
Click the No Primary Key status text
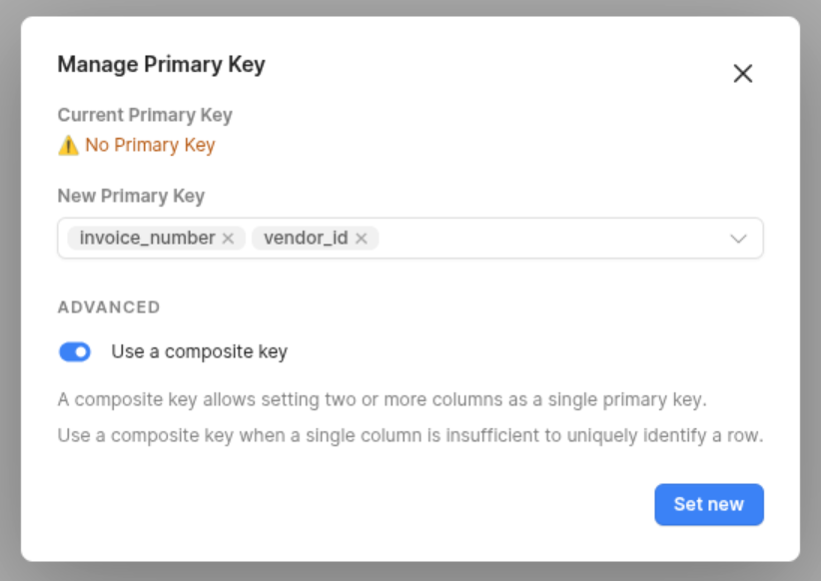(x=150, y=145)
